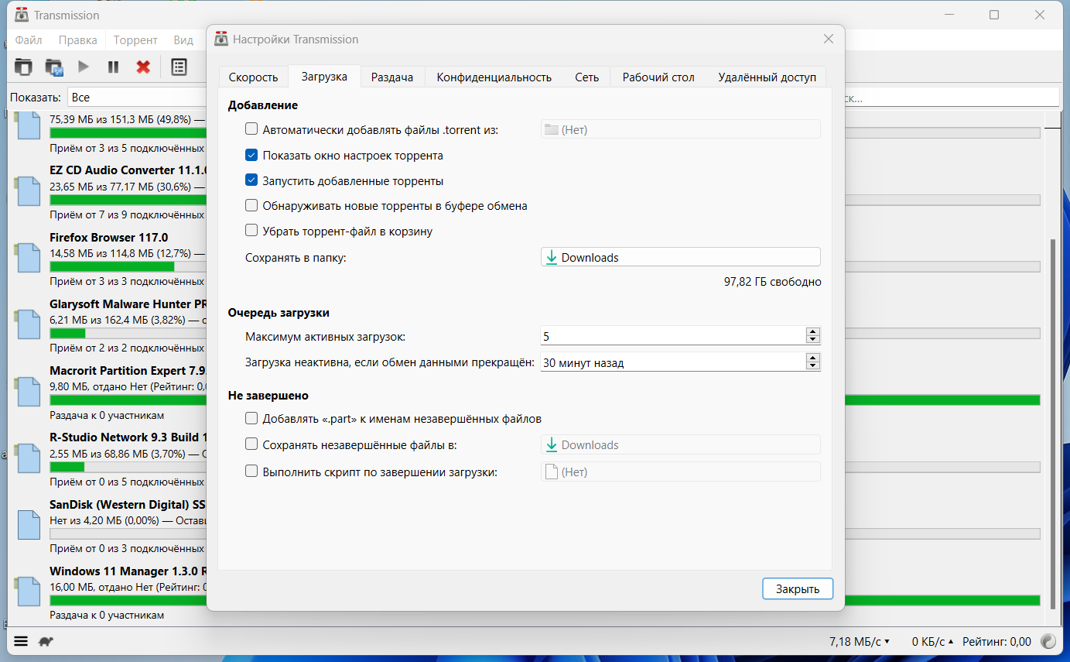Open the 0 КБ/с upload speed dropdown

(933, 641)
